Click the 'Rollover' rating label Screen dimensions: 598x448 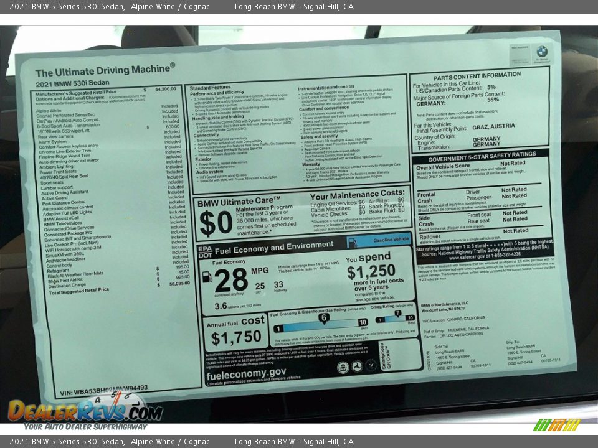coord(429,236)
